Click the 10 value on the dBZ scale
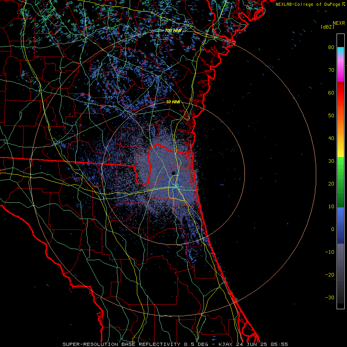The height and width of the screenshot is (347, 347). tap(331, 207)
